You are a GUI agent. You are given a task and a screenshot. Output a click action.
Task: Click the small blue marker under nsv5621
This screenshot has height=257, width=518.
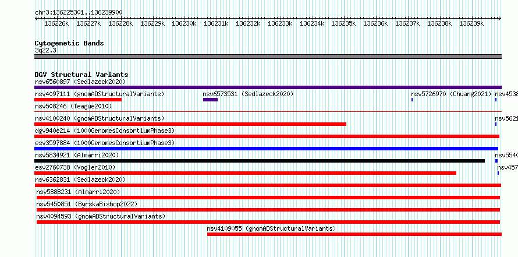tap(496, 124)
